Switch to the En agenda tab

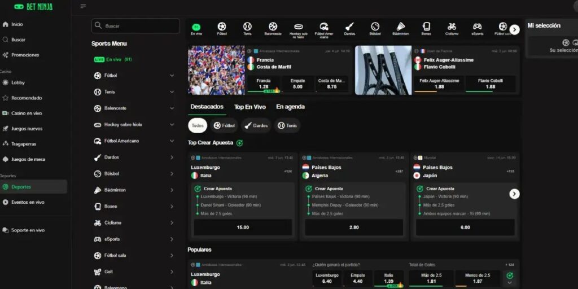[291, 107]
